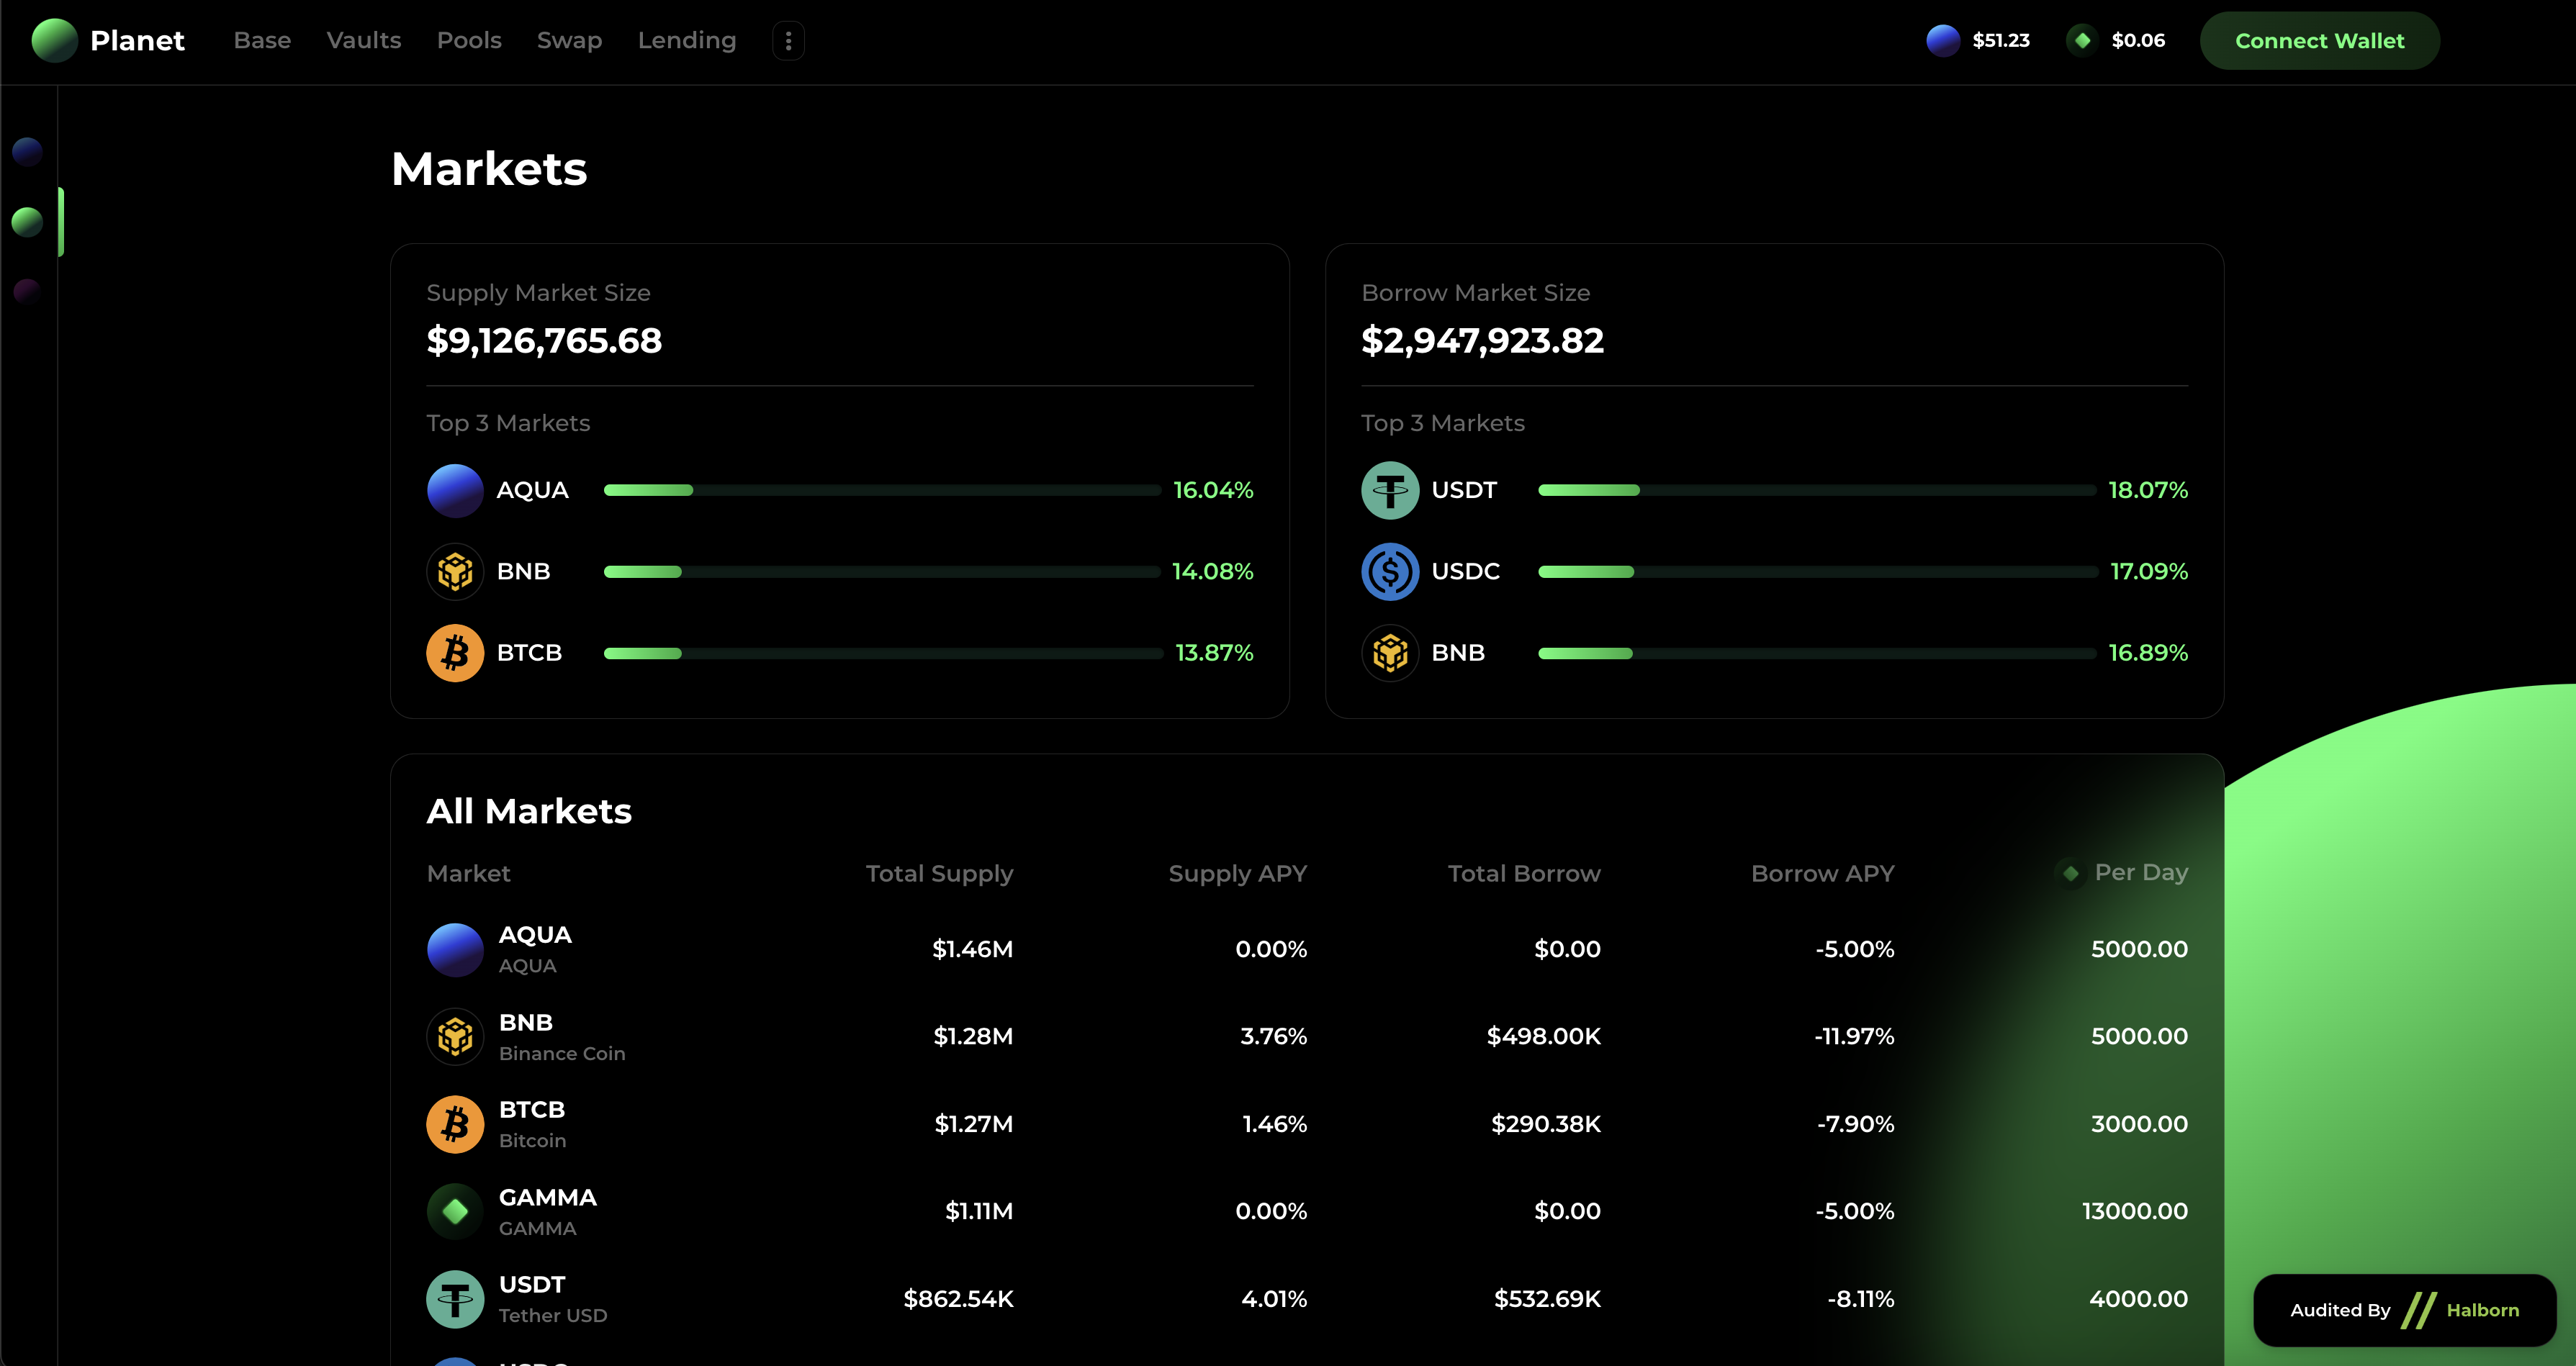The width and height of the screenshot is (2576, 1366).
Task: Click BTCB icon in Supply Top 3 Markets
Action: click(x=455, y=653)
